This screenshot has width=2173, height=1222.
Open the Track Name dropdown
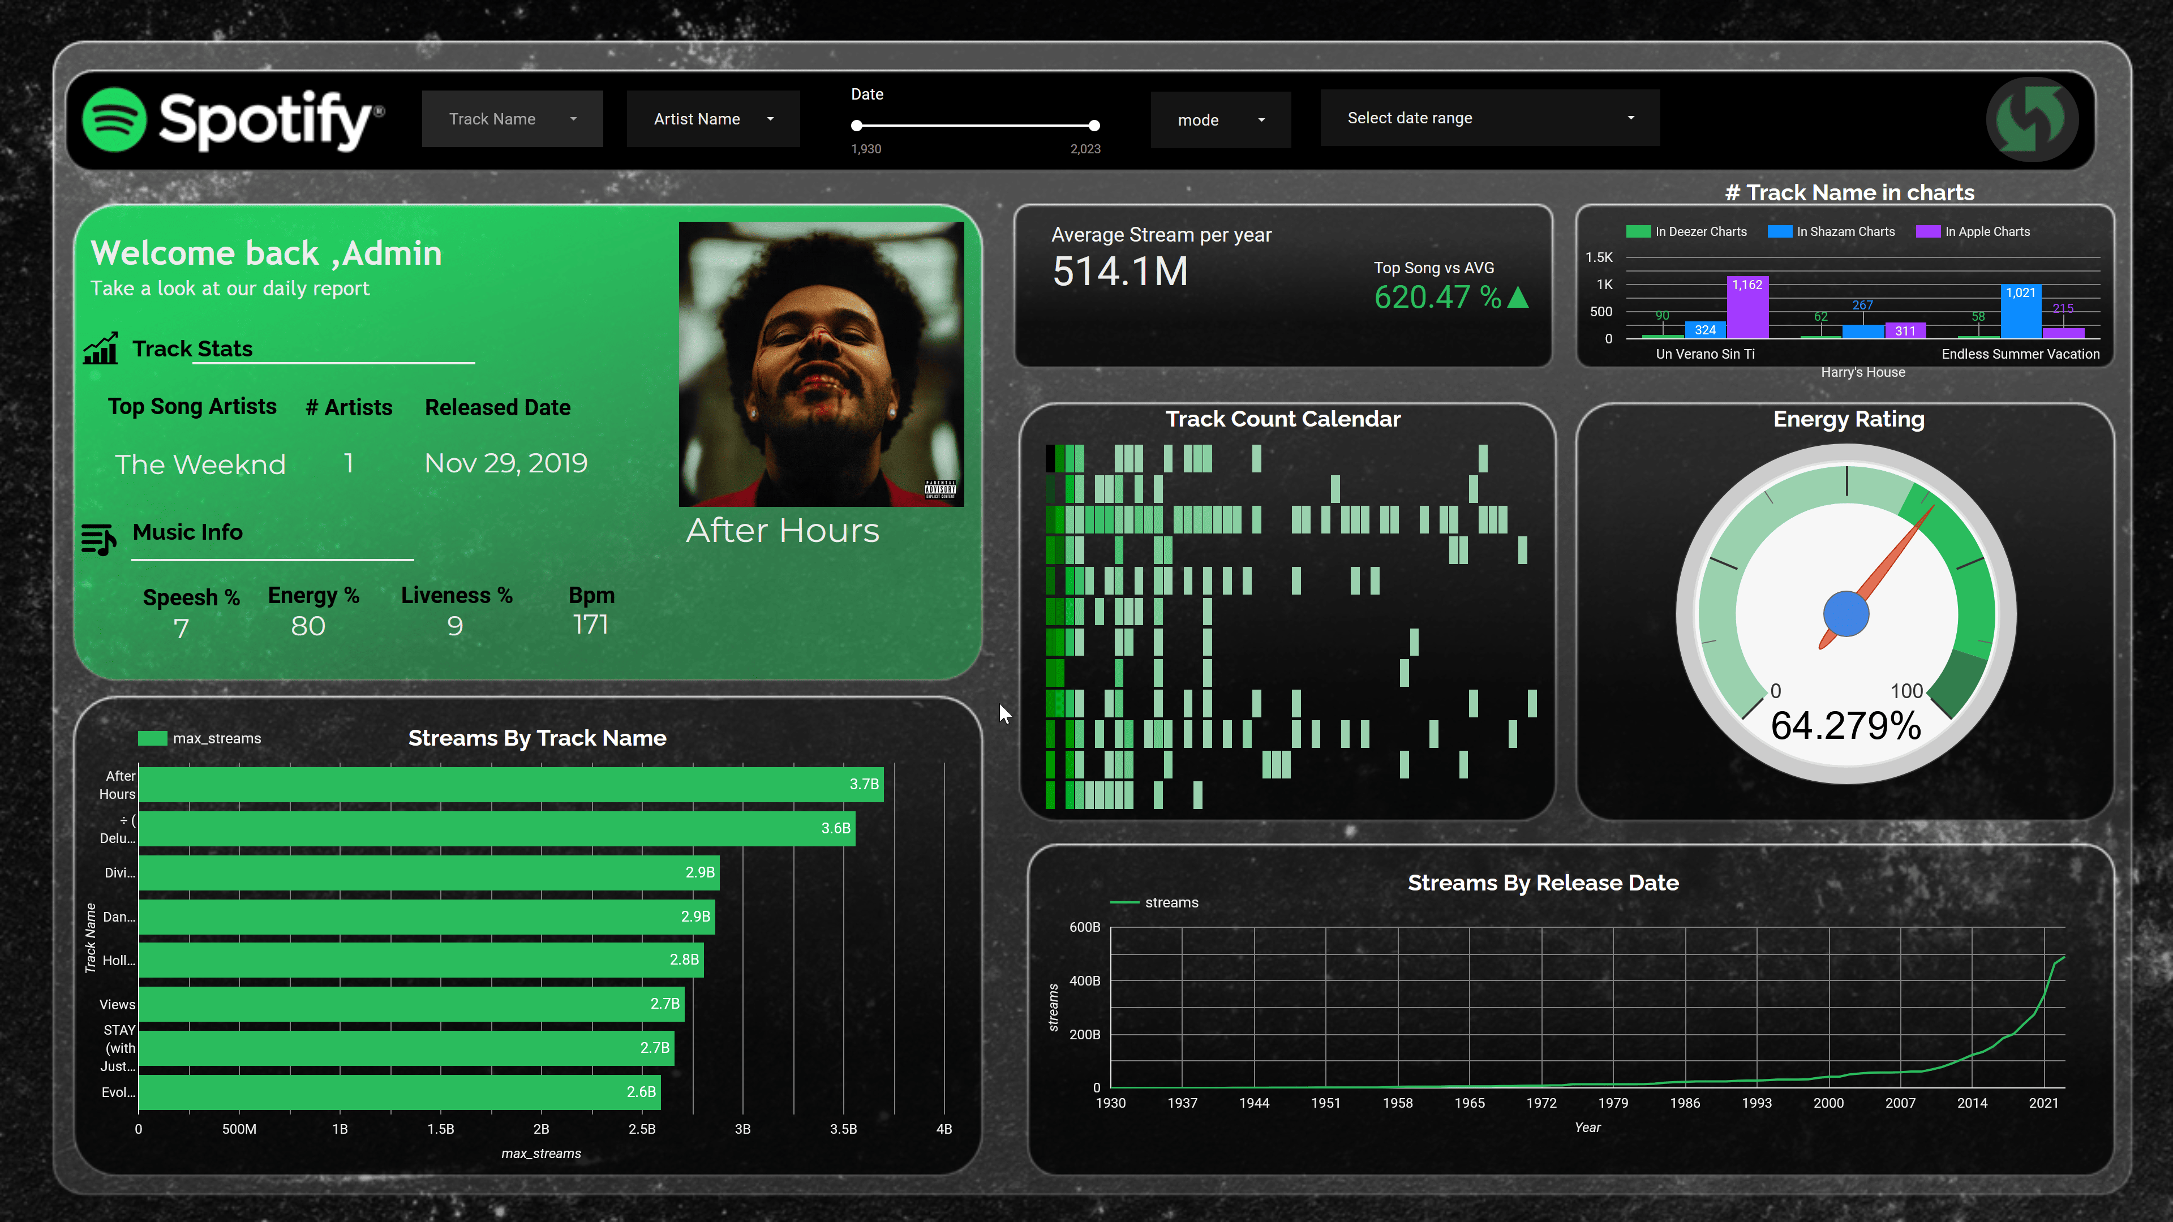(512, 119)
